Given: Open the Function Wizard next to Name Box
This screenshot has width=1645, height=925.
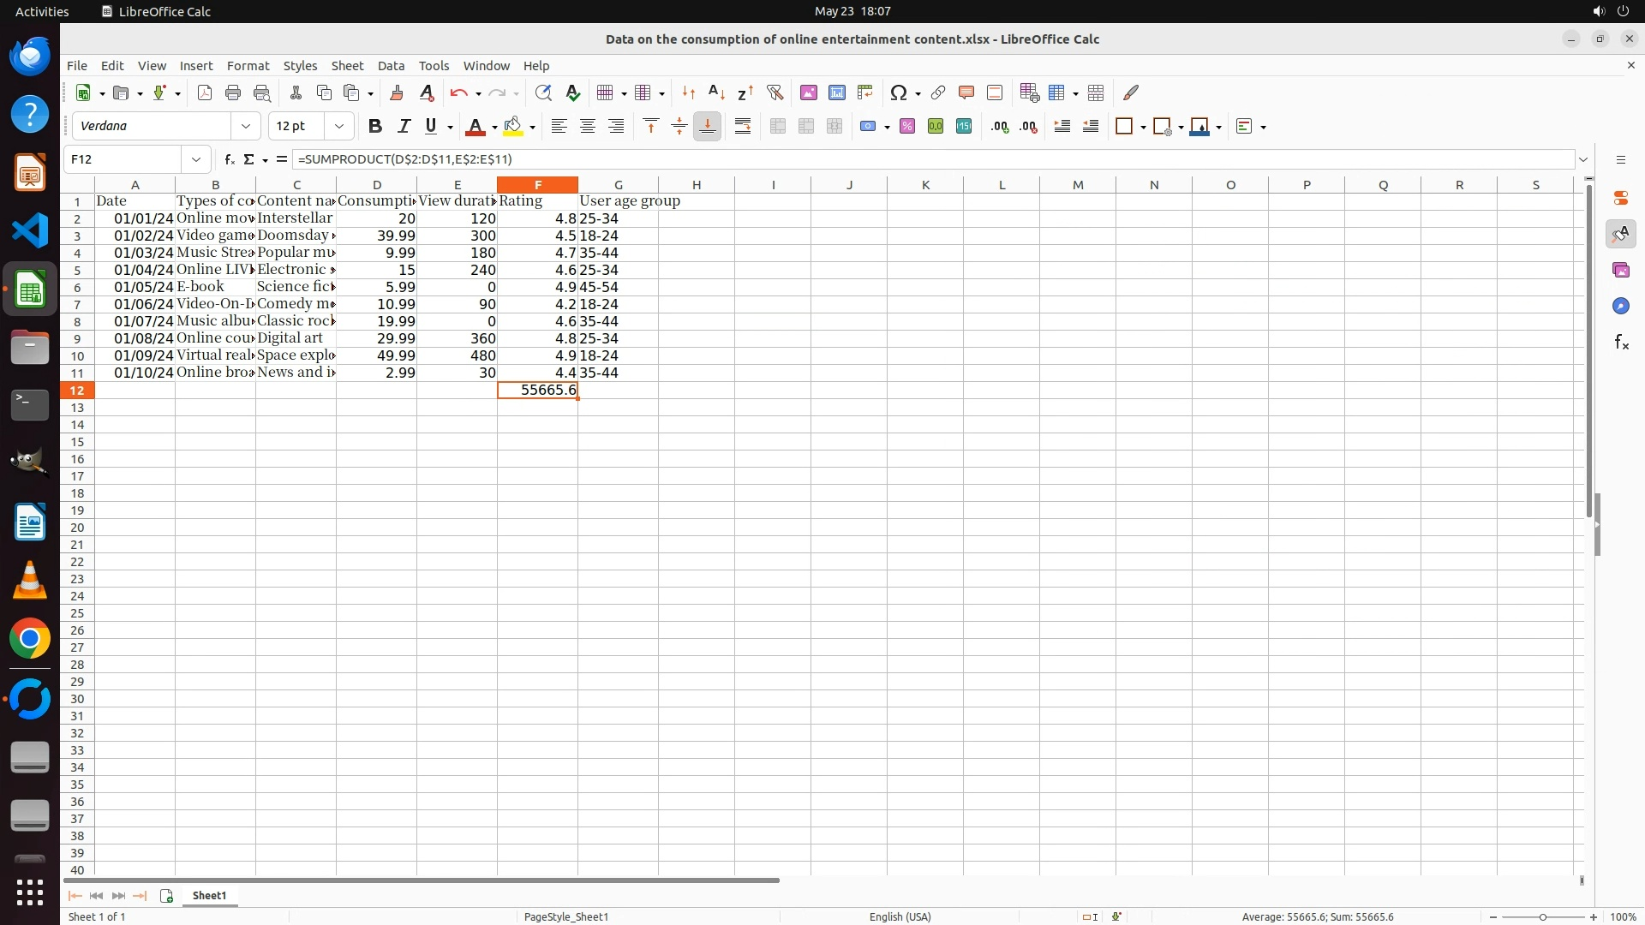Looking at the screenshot, I should (x=229, y=159).
